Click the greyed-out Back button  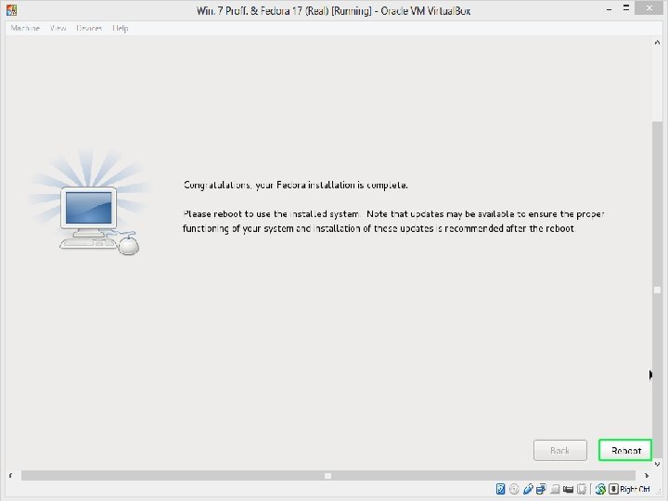point(559,450)
